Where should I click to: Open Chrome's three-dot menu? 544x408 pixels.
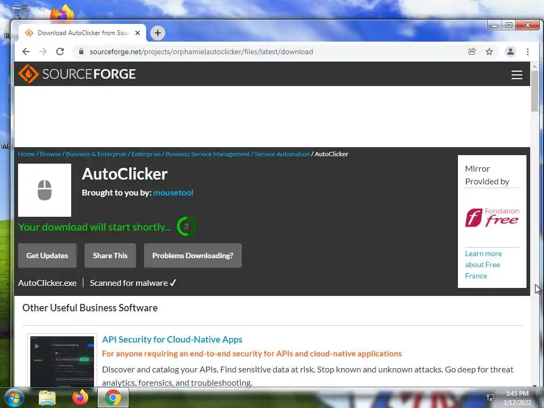(x=528, y=52)
